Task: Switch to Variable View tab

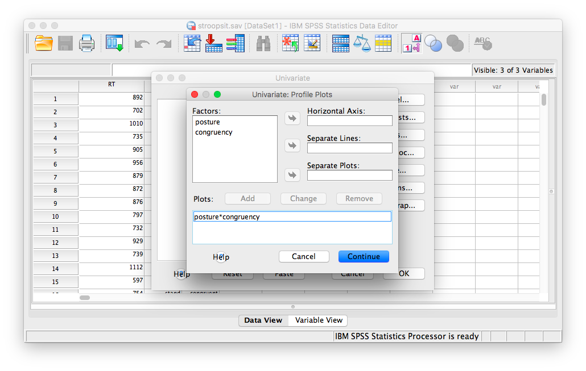Action: 319,320
